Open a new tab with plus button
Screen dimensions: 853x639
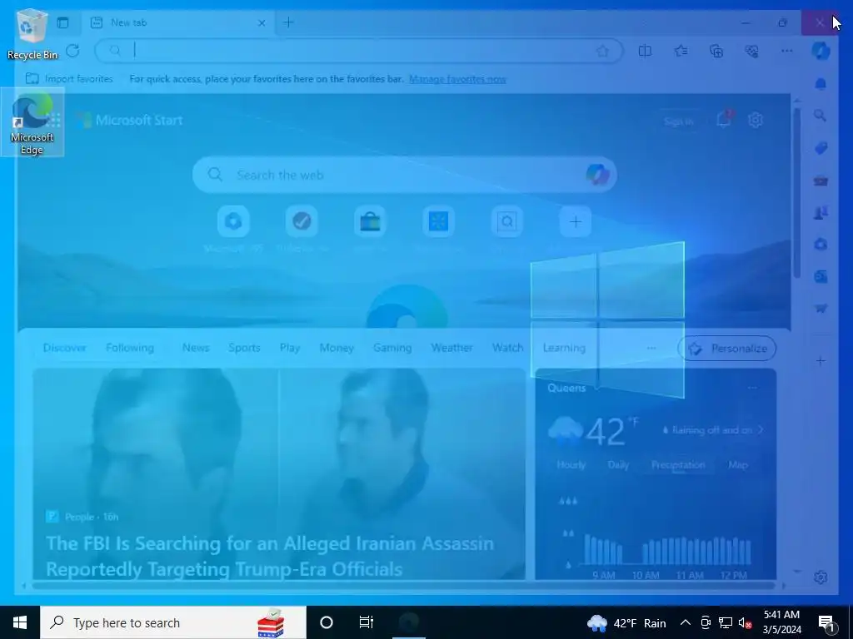point(288,22)
